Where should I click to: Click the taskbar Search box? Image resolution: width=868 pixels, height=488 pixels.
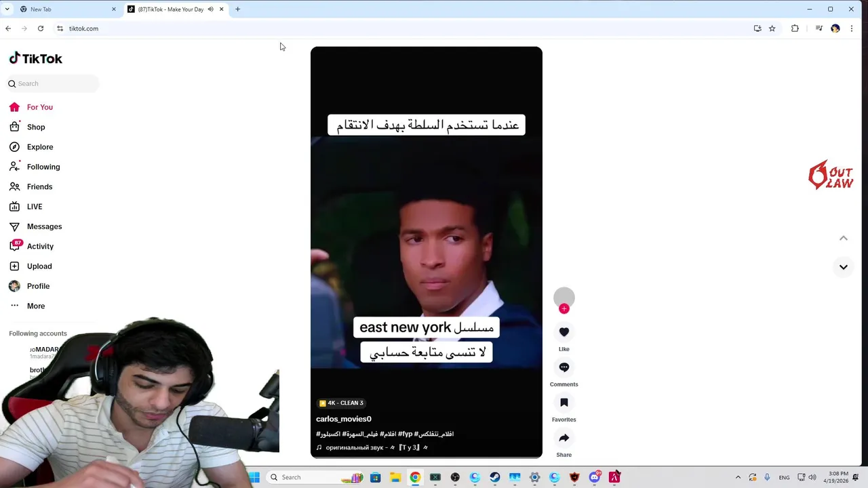[316, 477]
